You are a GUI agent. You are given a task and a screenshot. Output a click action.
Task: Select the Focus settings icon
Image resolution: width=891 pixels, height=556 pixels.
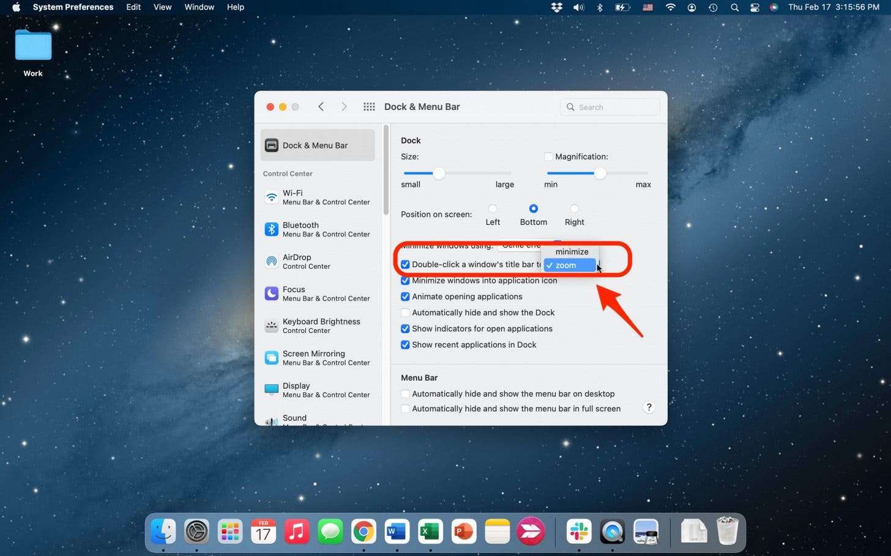pos(294,293)
